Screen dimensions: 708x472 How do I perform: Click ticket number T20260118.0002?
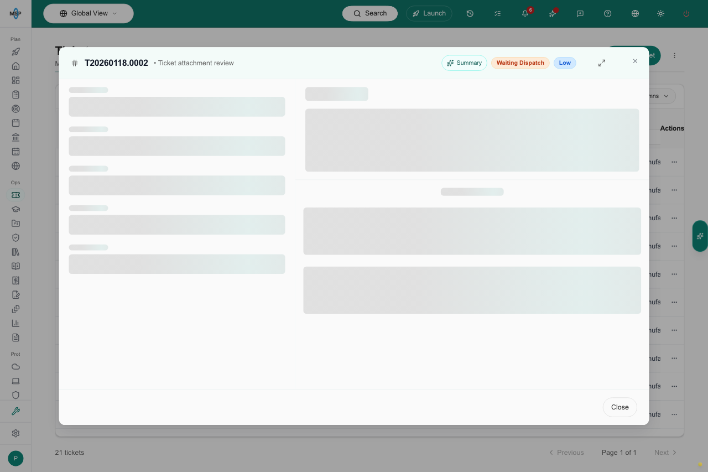point(116,63)
